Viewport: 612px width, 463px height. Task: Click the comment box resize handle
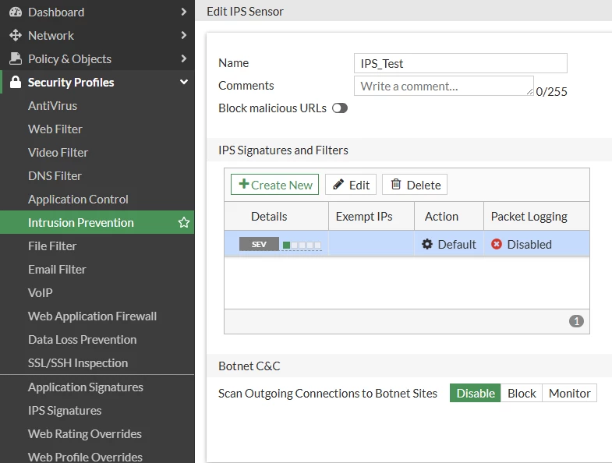529,92
